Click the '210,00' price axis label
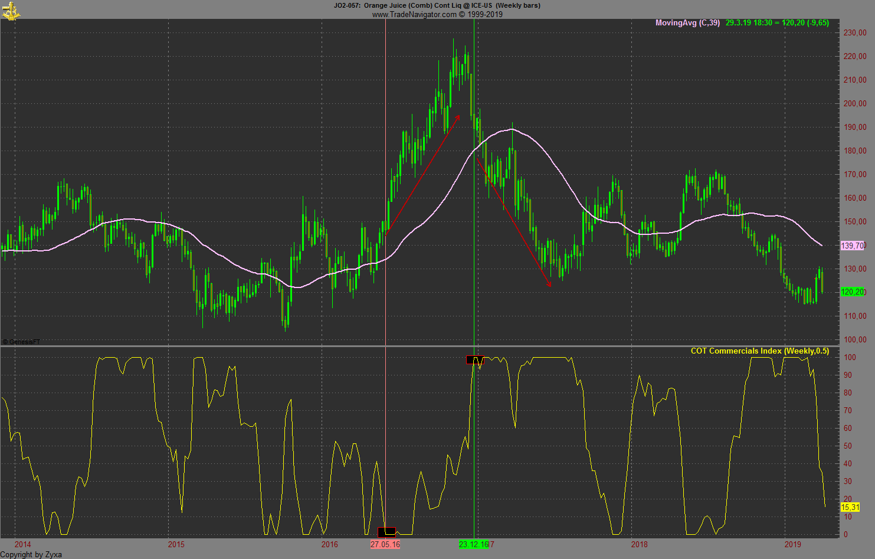This screenshot has width=875, height=559. point(855,80)
